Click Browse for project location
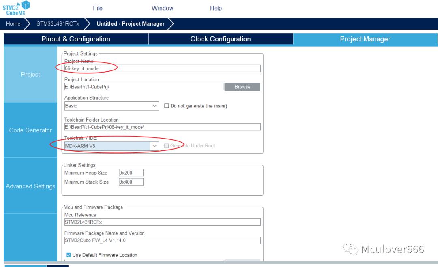This screenshot has width=438, height=267. (243, 87)
